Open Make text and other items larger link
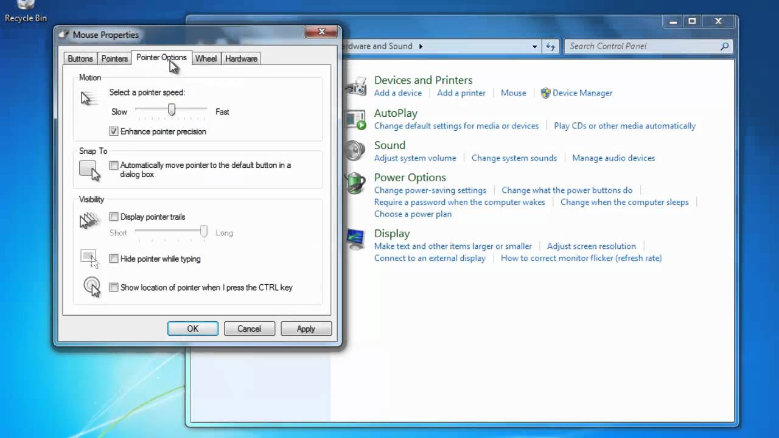 point(453,246)
